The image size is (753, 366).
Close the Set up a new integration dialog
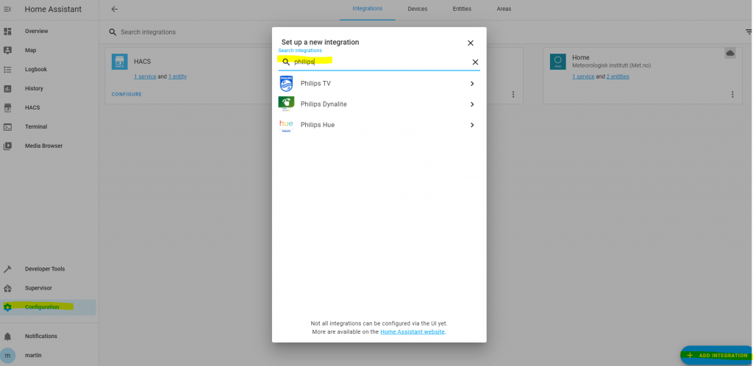pos(471,43)
